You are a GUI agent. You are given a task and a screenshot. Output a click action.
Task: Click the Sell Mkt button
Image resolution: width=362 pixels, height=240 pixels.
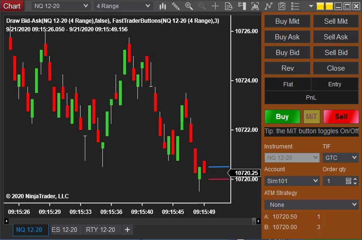[x=335, y=21]
